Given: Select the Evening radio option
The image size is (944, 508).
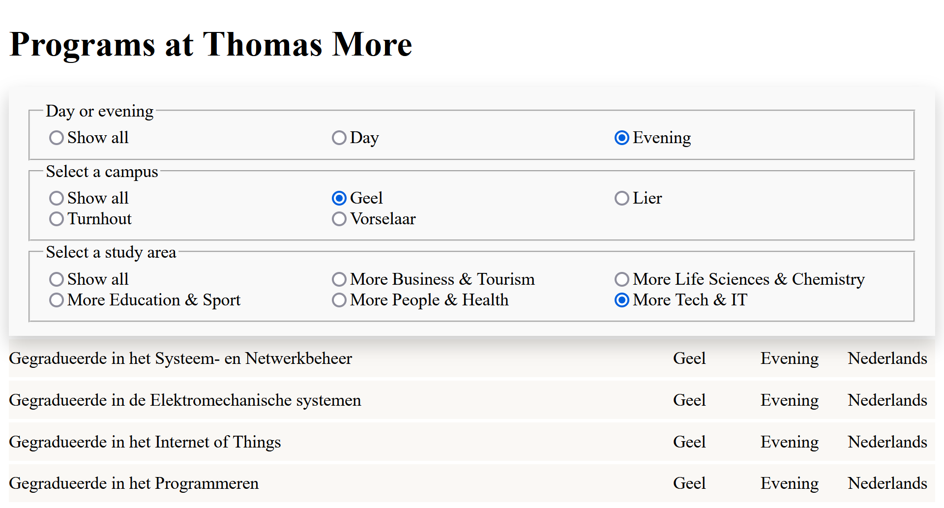Looking at the screenshot, I should [622, 138].
